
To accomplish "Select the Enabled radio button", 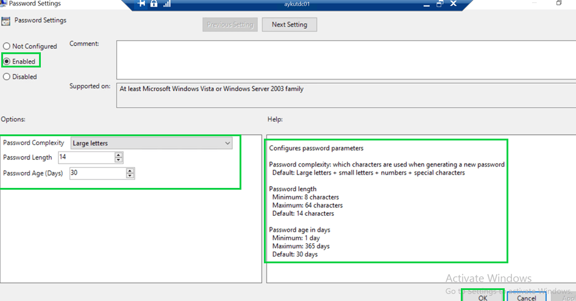I will point(7,61).
